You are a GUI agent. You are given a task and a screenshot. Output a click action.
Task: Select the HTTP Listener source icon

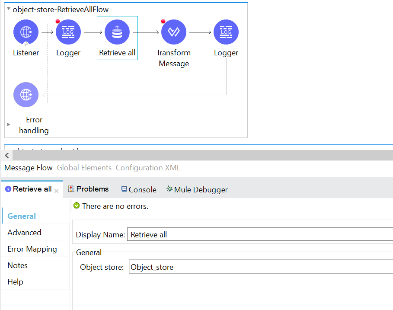tap(26, 32)
